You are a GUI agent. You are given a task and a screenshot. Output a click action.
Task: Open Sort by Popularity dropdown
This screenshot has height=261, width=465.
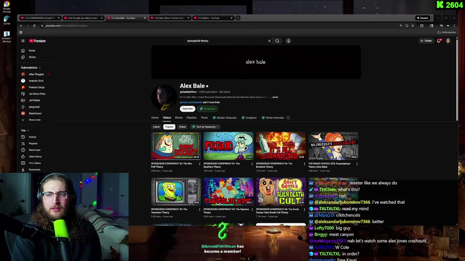(x=205, y=127)
